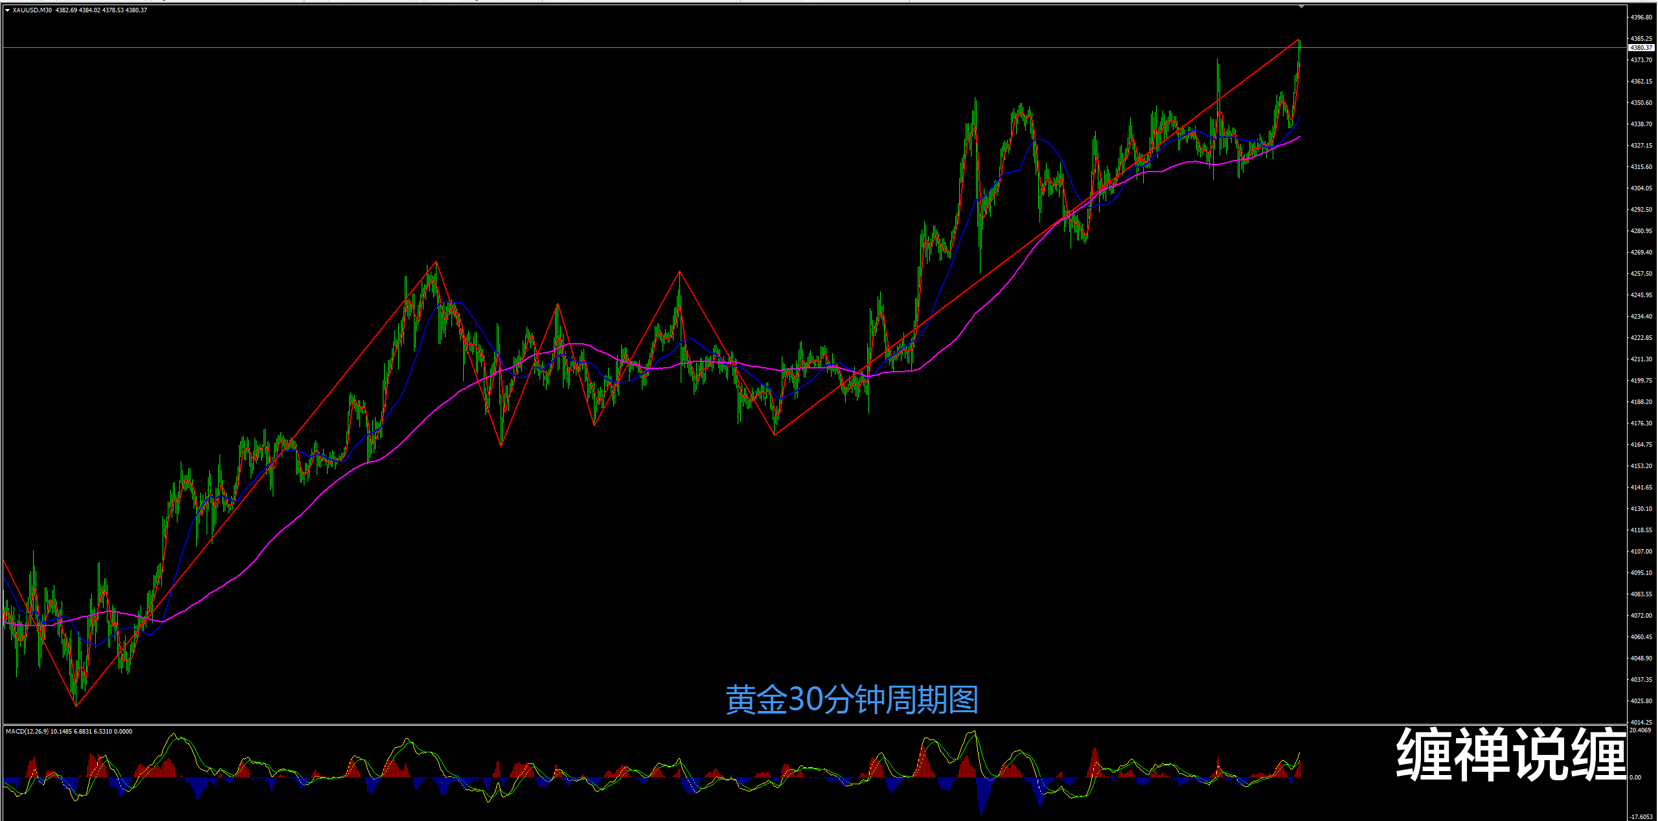
Task: Click the XAUUSD,M30 symbol label
Action: pos(32,10)
